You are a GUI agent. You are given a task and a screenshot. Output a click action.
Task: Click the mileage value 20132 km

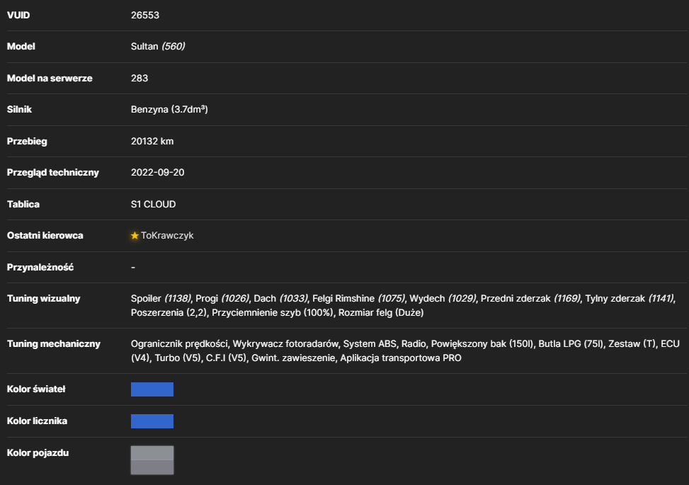(x=152, y=141)
